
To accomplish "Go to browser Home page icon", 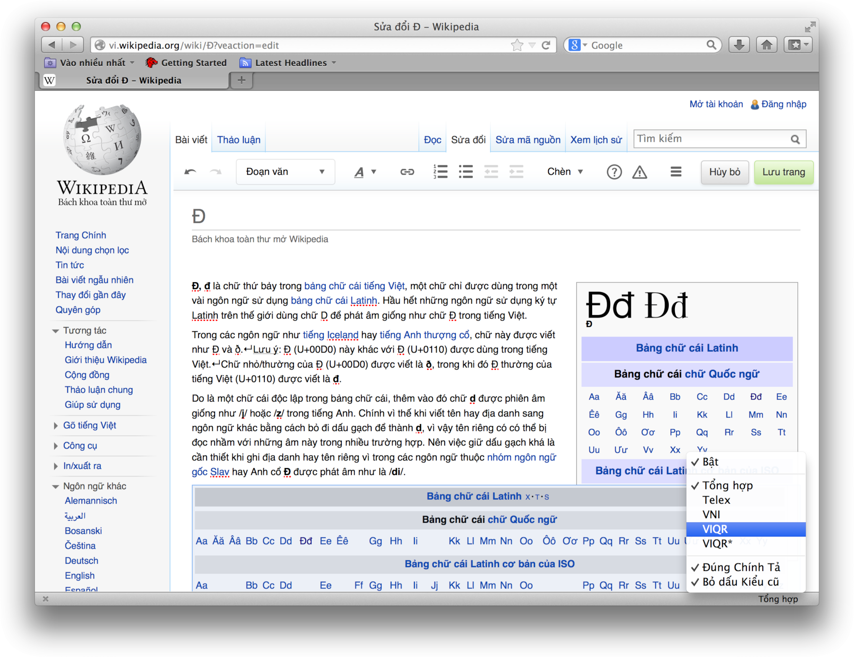I will (x=766, y=45).
